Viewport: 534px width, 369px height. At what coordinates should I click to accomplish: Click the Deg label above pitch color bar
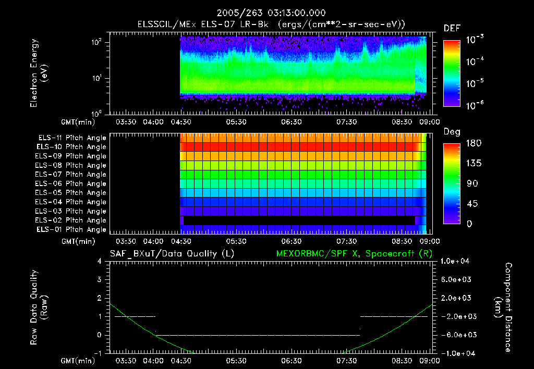pos(452,132)
